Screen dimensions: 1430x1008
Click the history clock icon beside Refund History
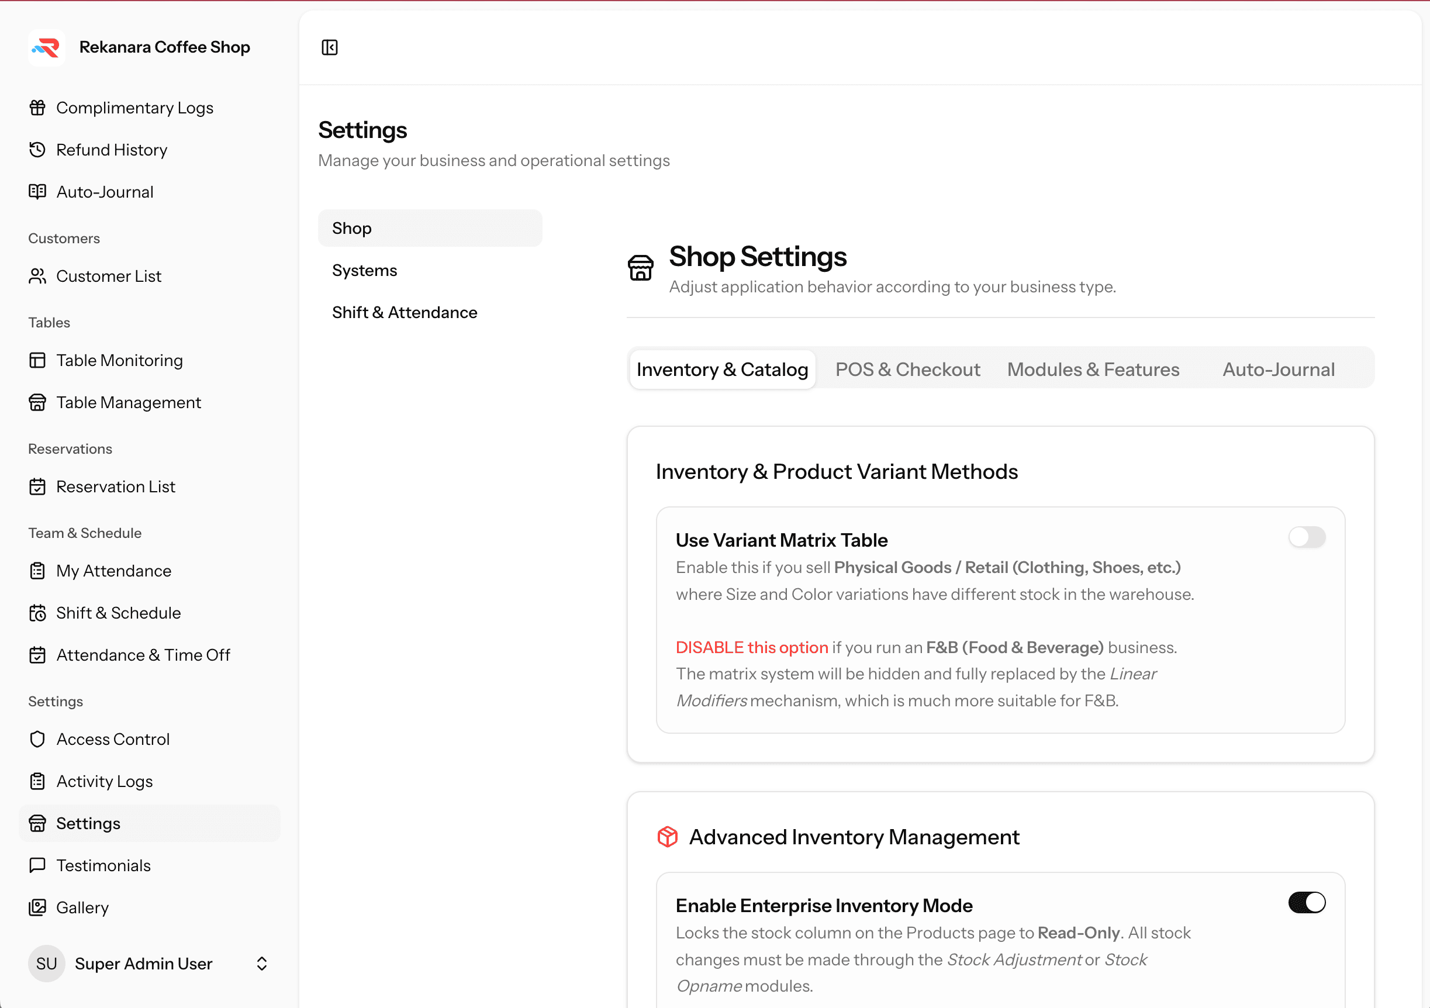tap(37, 150)
